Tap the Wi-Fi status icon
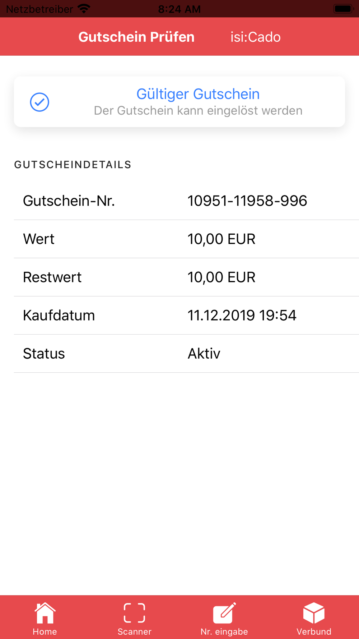The width and height of the screenshot is (359, 639). pos(84,9)
